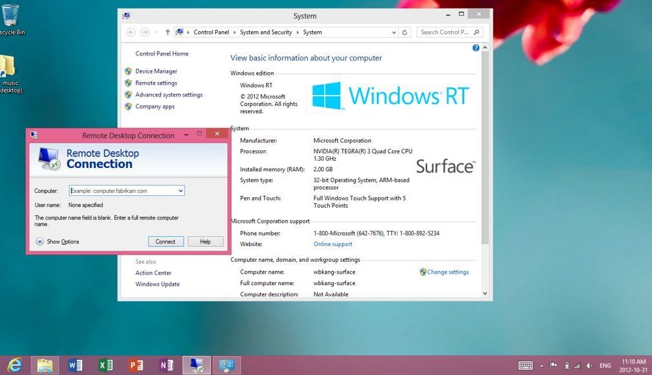Maximize the System window
The width and height of the screenshot is (652, 375).
click(461, 14)
